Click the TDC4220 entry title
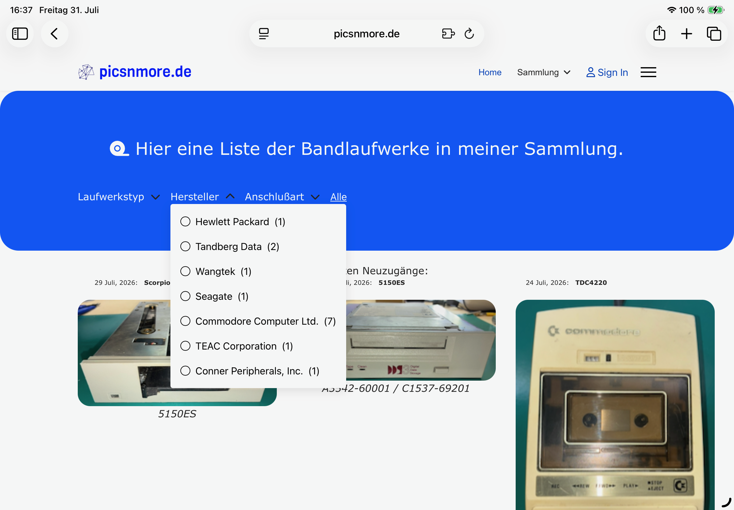This screenshot has width=734, height=510. tap(591, 282)
